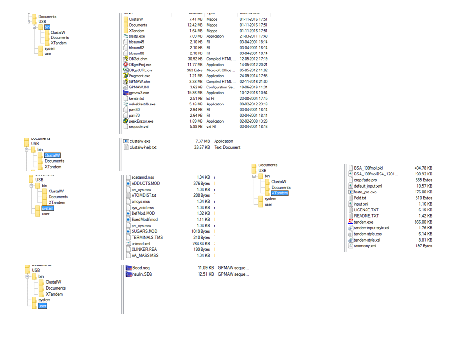Select the makeblastdb.exe file icon

[126, 104]
